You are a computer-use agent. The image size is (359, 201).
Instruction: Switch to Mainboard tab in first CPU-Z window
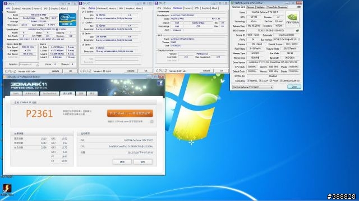click(26, 8)
